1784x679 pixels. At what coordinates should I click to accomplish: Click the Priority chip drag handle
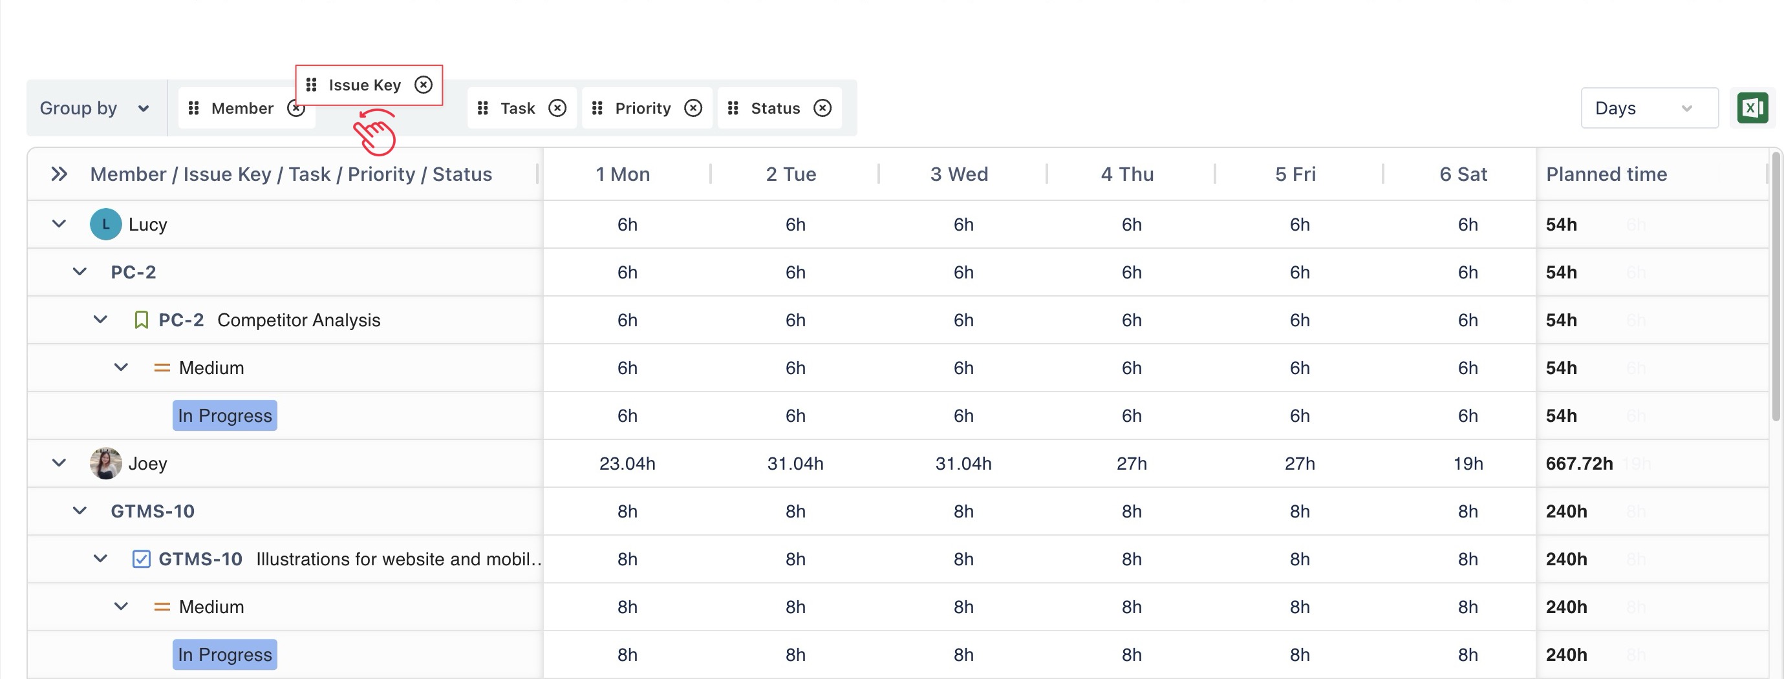(x=597, y=108)
